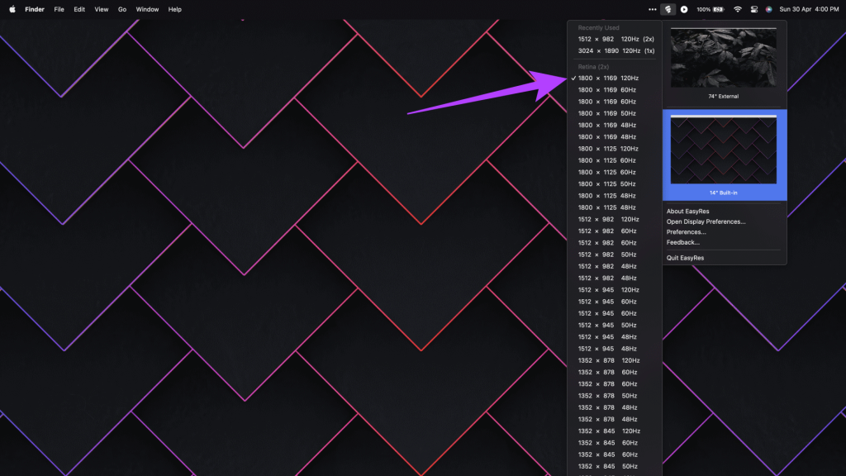Click the play circle menu bar icon
Viewport: 846px width, 476px height.
coord(684,9)
